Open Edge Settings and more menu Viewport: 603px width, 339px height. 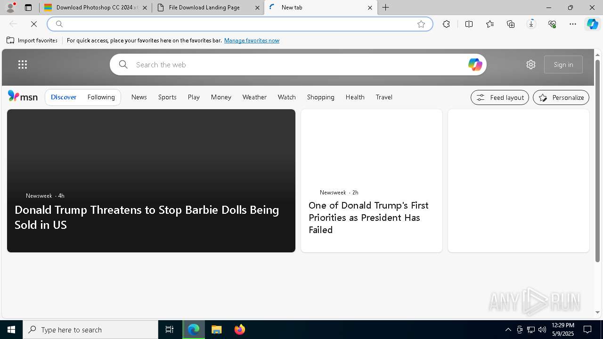point(573,24)
